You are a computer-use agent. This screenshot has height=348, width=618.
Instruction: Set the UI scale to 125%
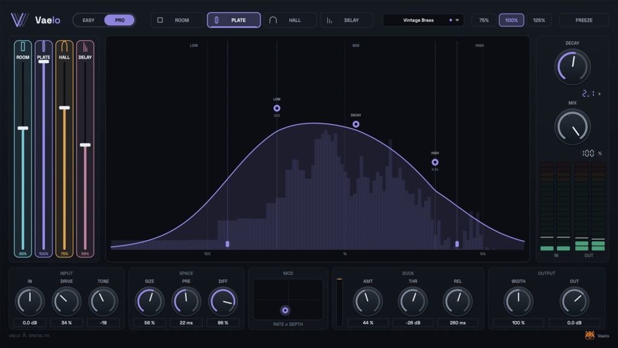[539, 20]
